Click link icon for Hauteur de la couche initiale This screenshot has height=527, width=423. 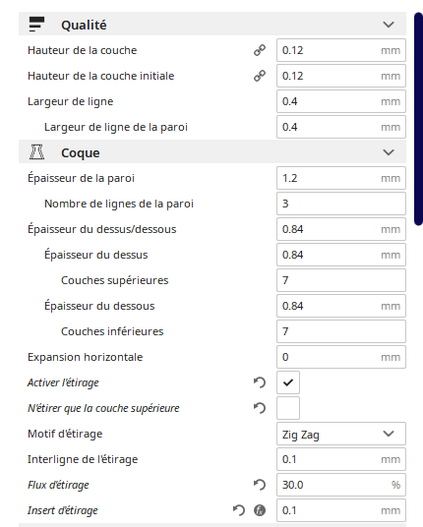tap(260, 76)
